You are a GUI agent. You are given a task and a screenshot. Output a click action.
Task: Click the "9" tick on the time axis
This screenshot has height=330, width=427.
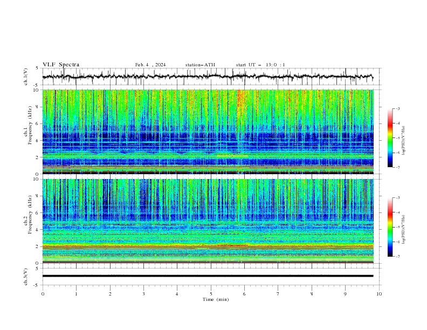point(345,294)
